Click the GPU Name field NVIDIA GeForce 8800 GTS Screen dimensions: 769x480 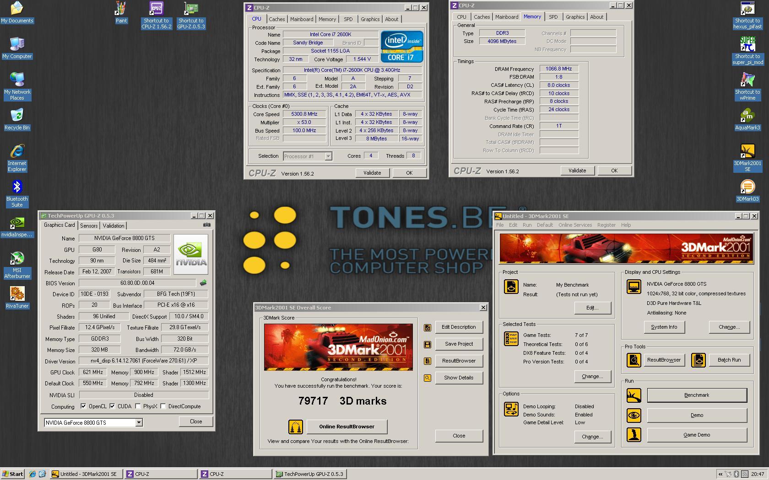pyautogui.click(x=125, y=238)
